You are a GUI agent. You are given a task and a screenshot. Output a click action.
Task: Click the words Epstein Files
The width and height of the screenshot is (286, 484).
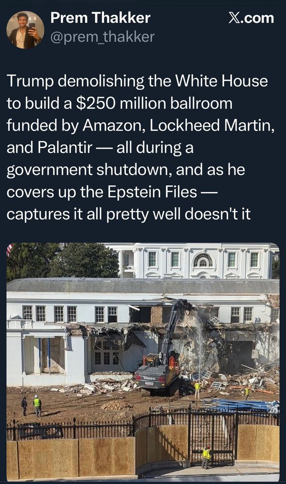pyautogui.click(x=152, y=192)
